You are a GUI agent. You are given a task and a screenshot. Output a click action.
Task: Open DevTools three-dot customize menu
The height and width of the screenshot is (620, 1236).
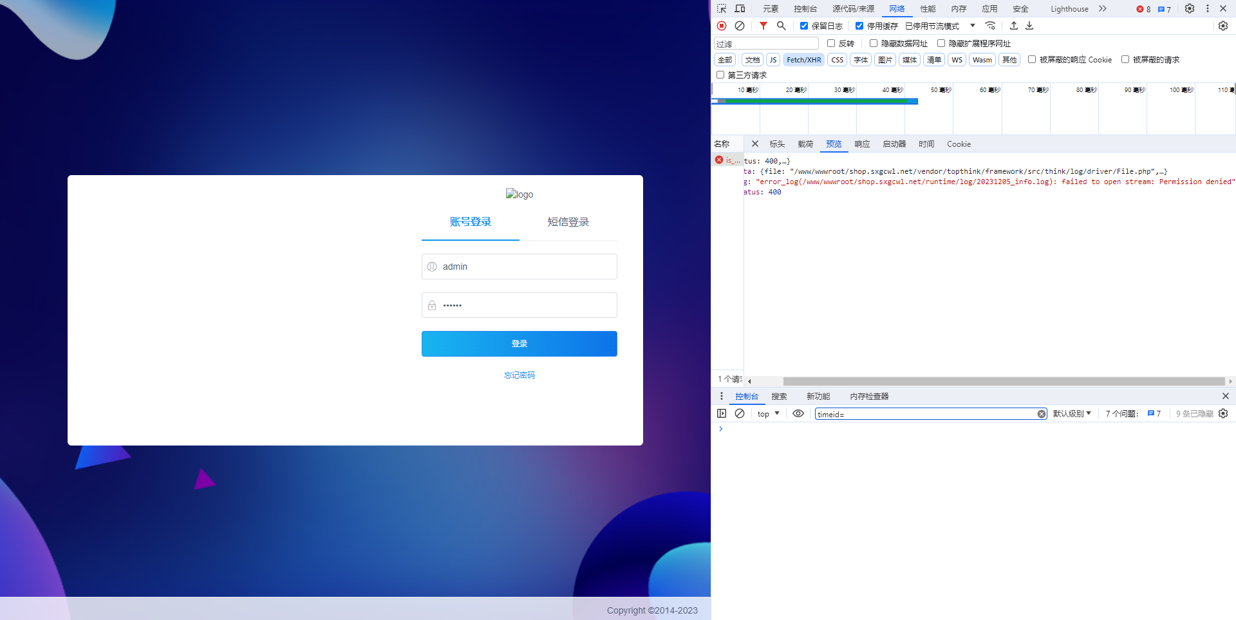(x=1208, y=8)
